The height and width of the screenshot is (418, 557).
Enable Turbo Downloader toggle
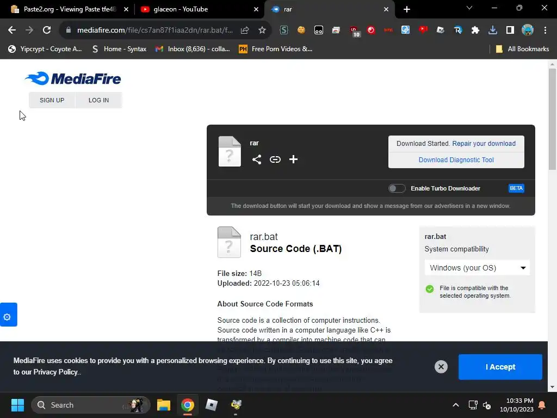[x=397, y=188]
